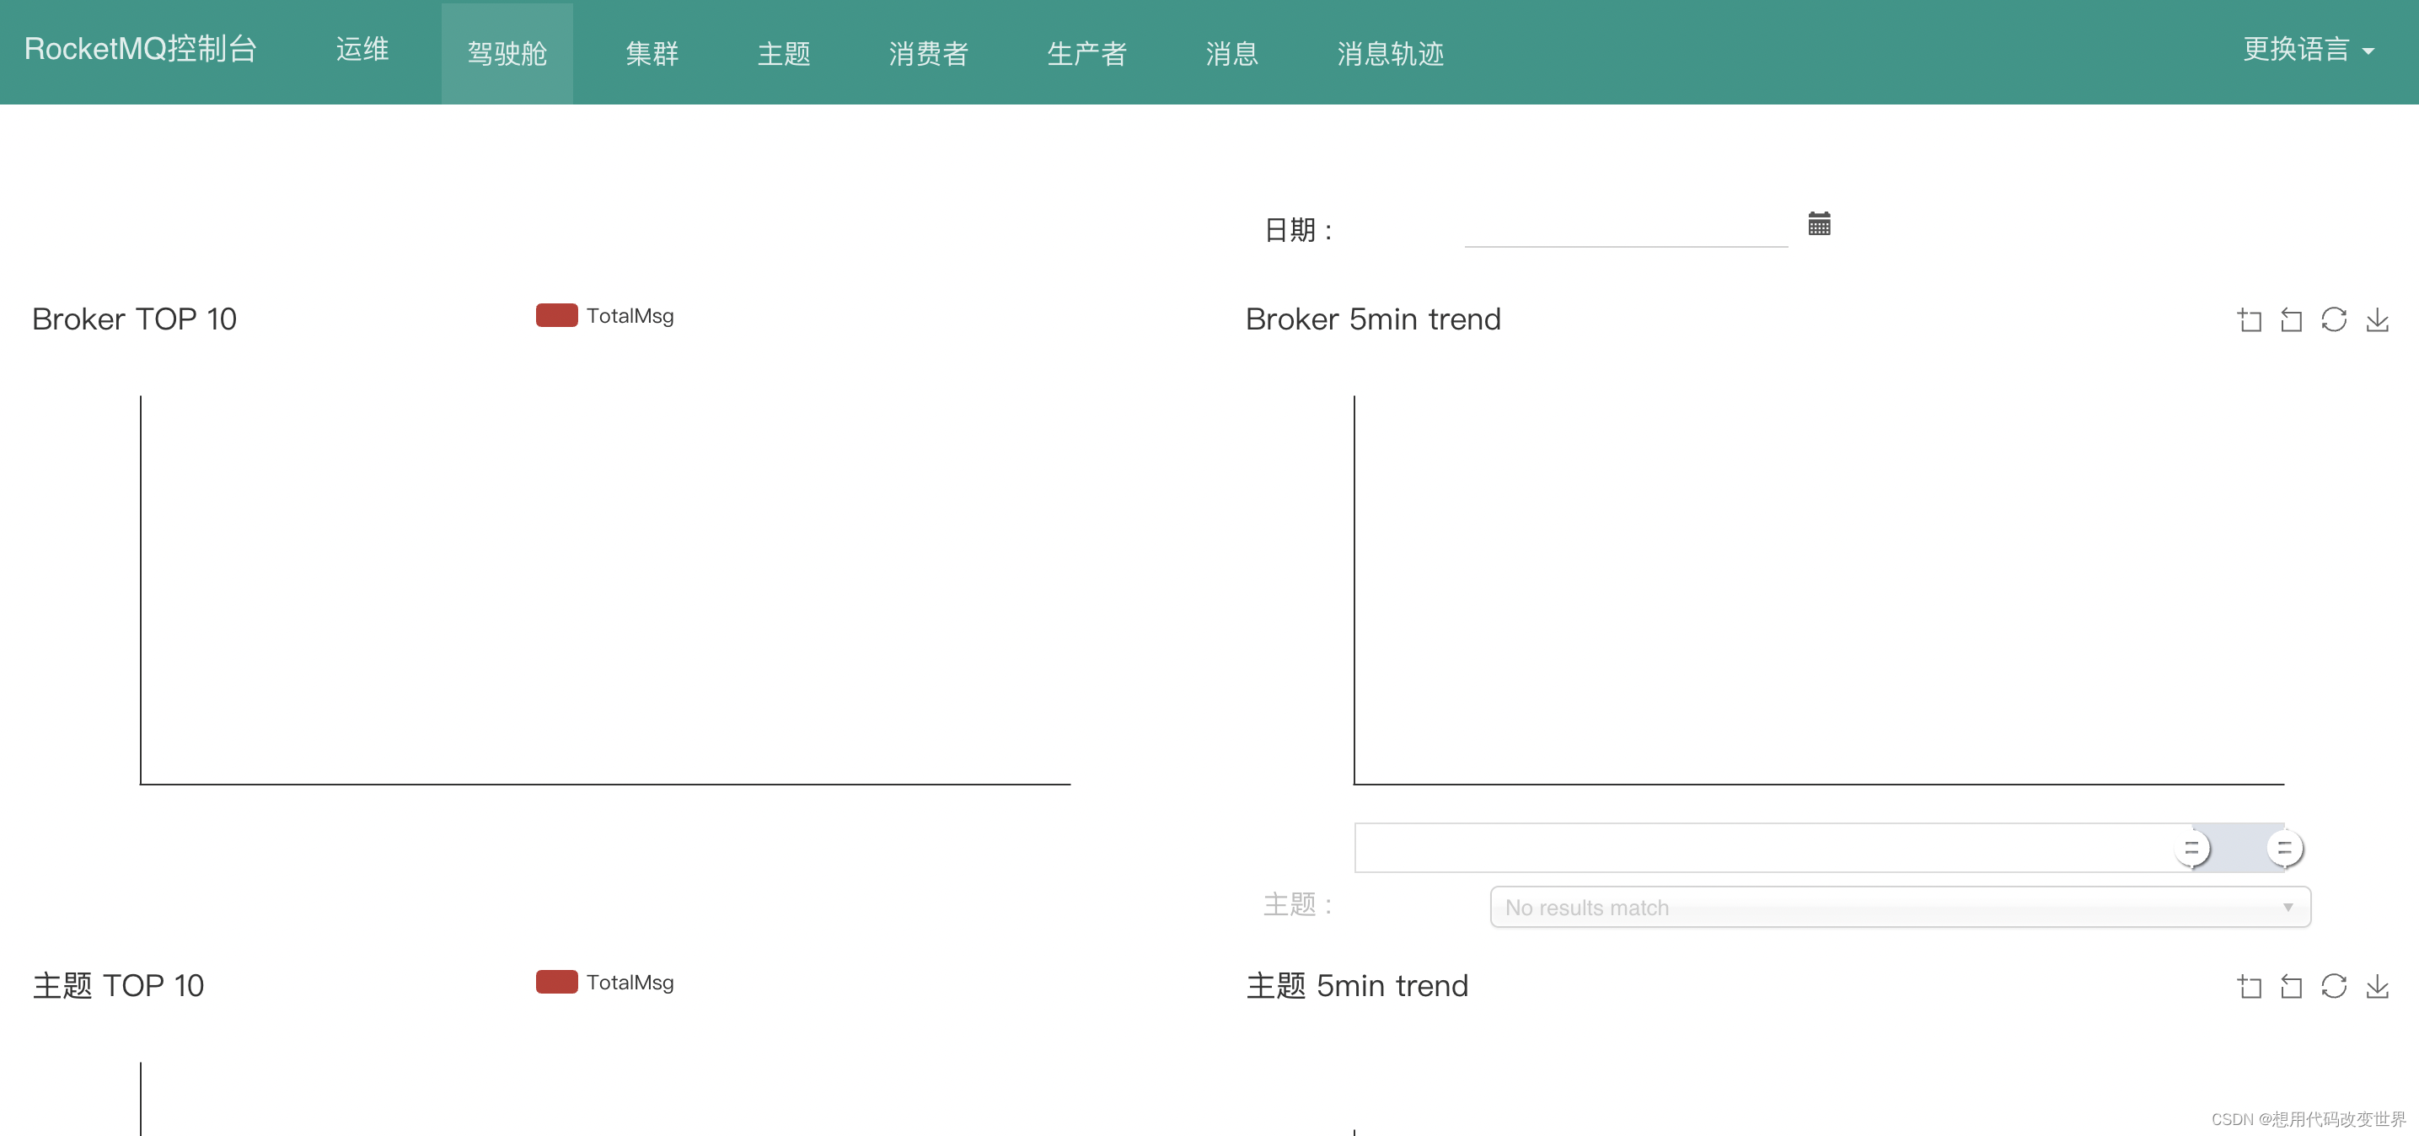Restore the 主题 5min trend chart
Viewport: 2419px width, 1136px height.
tap(2334, 986)
